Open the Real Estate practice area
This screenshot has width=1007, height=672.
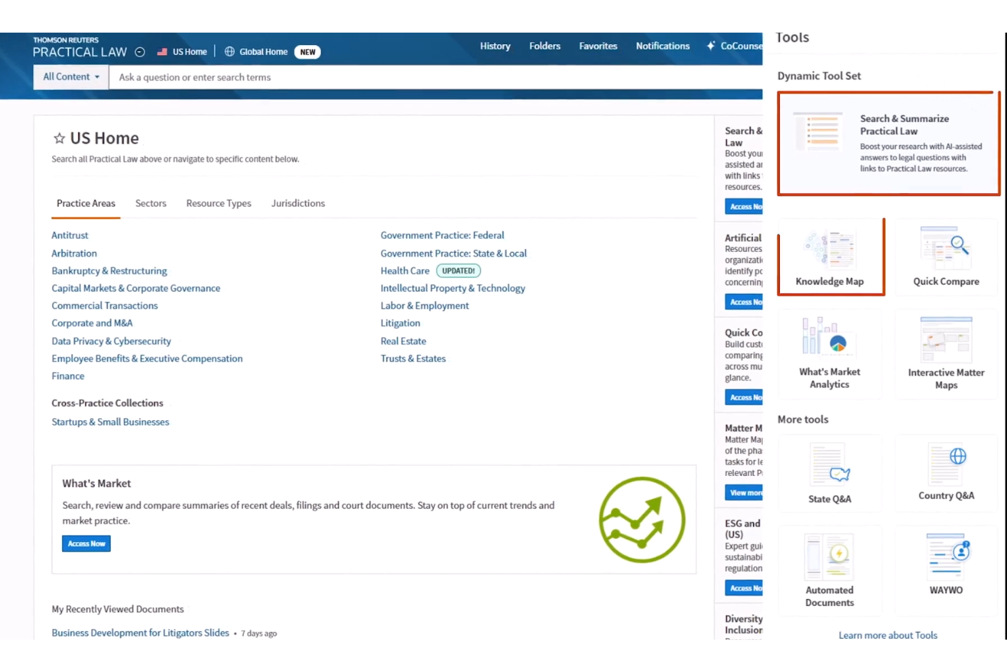(403, 341)
